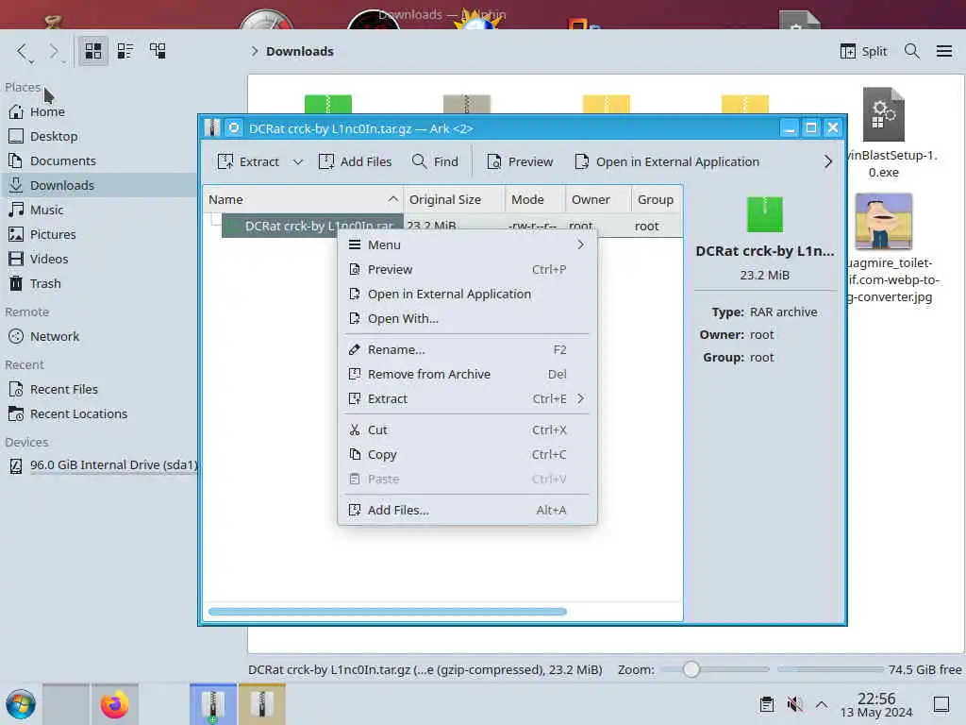Screen dimensions: 966x725
Task: Adjust the Dolphin Zoom slider handle
Action: click(x=691, y=669)
